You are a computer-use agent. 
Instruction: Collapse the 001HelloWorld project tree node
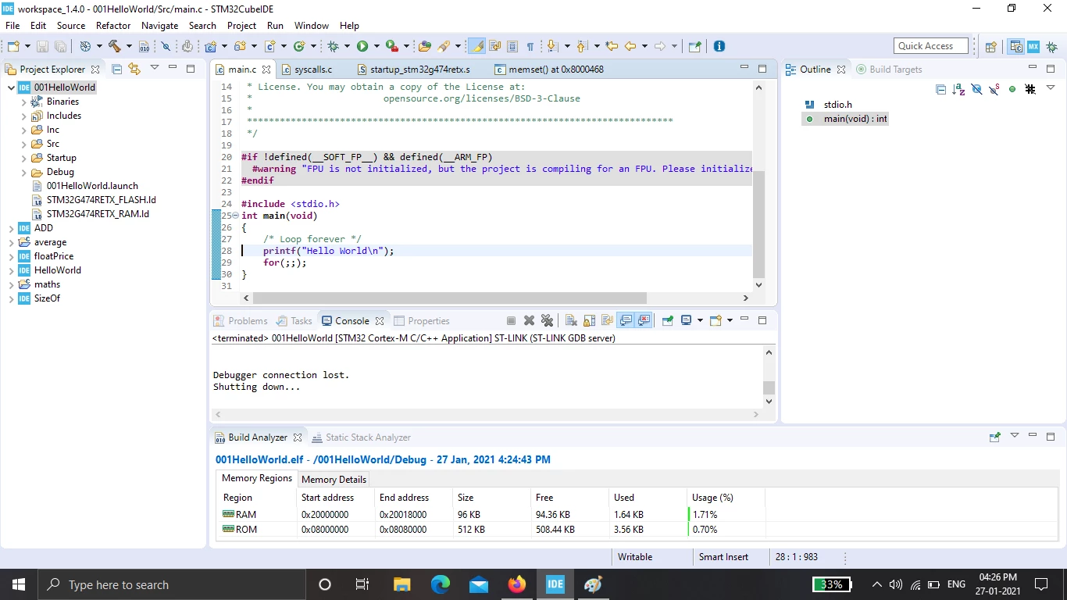11,87
